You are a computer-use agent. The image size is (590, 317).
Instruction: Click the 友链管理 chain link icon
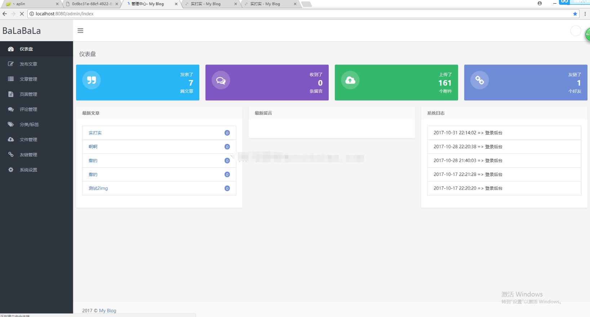[x=11, y=154]
